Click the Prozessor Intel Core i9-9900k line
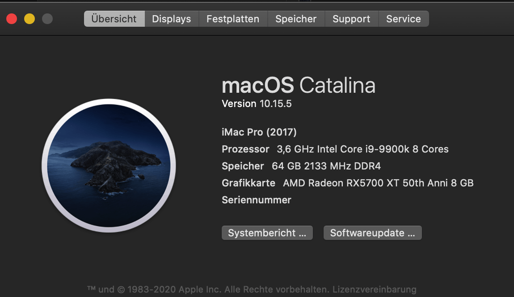 click(335, 149)
